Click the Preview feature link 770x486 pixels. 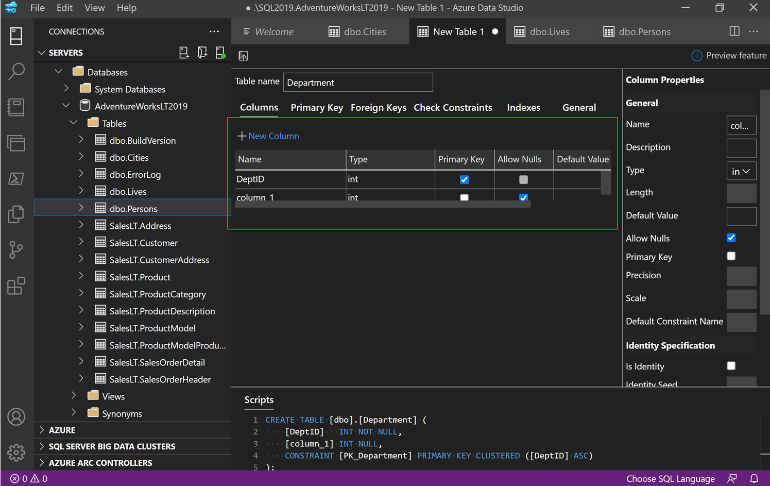[729, 56]
